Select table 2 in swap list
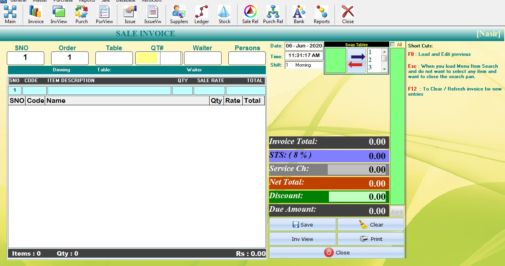Viewport: 505px width, 266px height. click(370, 60)
